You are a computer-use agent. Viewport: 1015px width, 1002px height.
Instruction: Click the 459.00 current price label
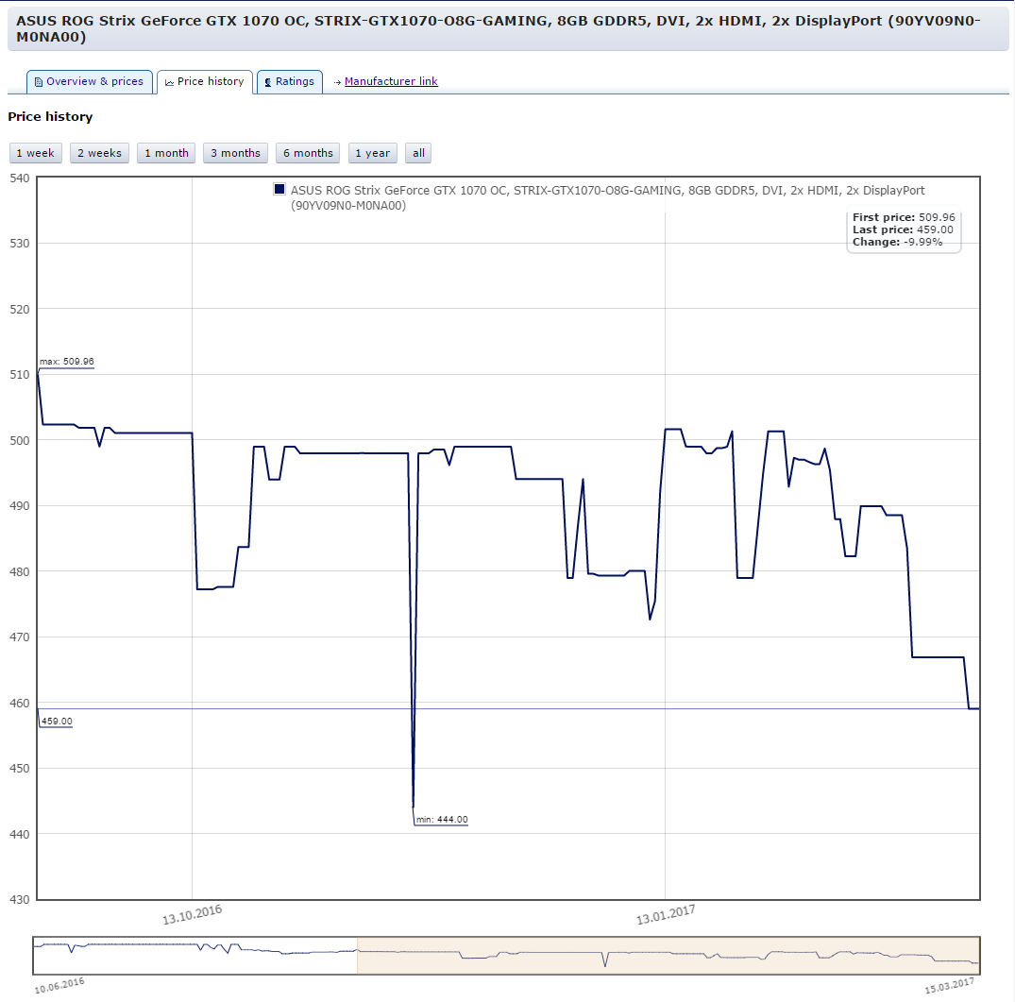pos(57,722)
